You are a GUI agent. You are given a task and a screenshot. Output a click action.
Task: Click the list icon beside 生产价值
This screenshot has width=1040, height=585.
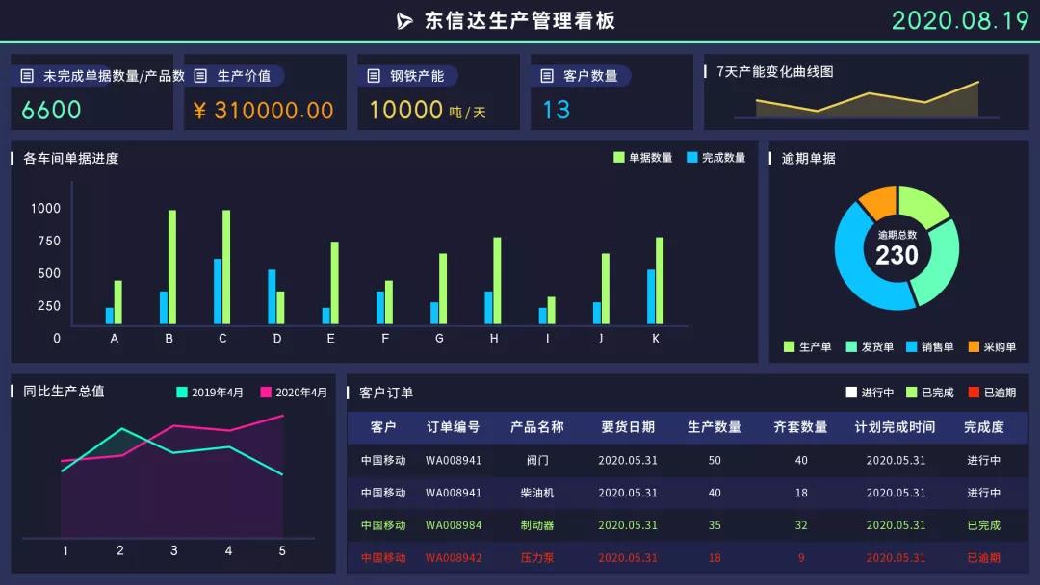[200, 76]
